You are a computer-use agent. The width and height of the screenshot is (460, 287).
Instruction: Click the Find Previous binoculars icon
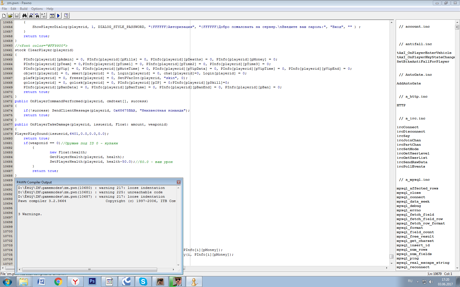pyautogui.click(x=37, y=16)
